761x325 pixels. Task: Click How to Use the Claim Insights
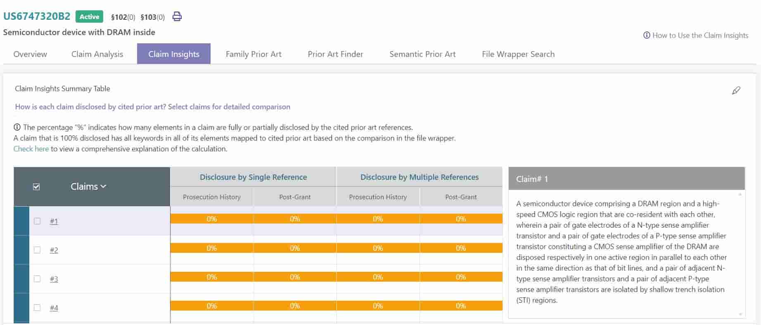pyautogui.click(x=700, y=35)
